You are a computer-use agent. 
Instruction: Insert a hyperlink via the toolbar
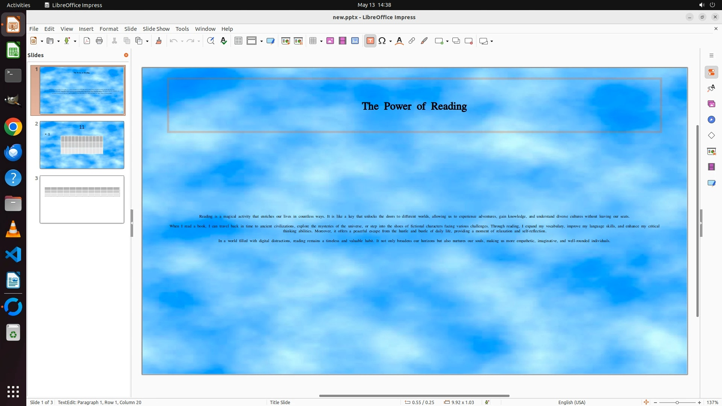point(412,41)
